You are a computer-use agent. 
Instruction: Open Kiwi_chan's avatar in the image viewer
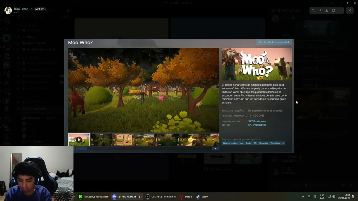8,10
